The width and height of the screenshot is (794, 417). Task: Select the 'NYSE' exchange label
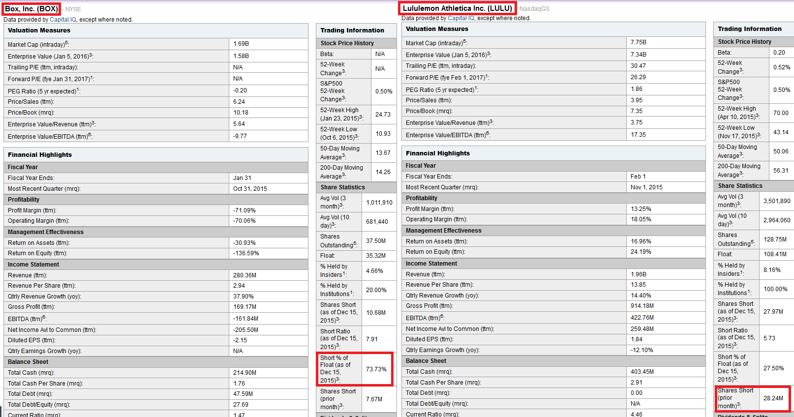(73, 9)
